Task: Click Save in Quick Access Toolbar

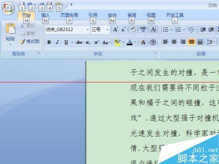Action: coord(22,4)
